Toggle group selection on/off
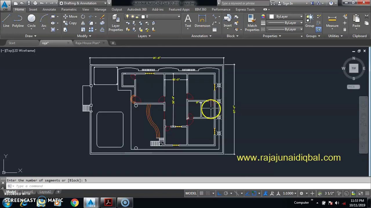Viewport: 371px width, 208px height. tap(319, 29)
